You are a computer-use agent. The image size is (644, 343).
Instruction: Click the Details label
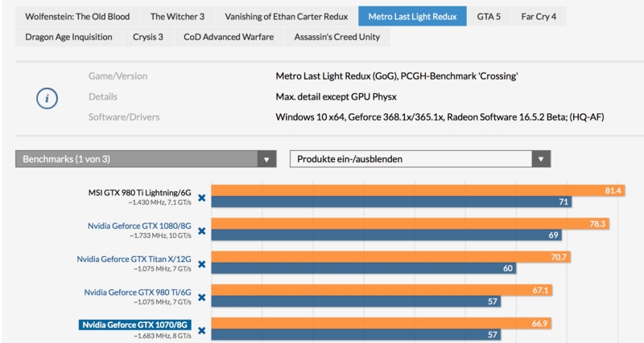tap(103, 96)
